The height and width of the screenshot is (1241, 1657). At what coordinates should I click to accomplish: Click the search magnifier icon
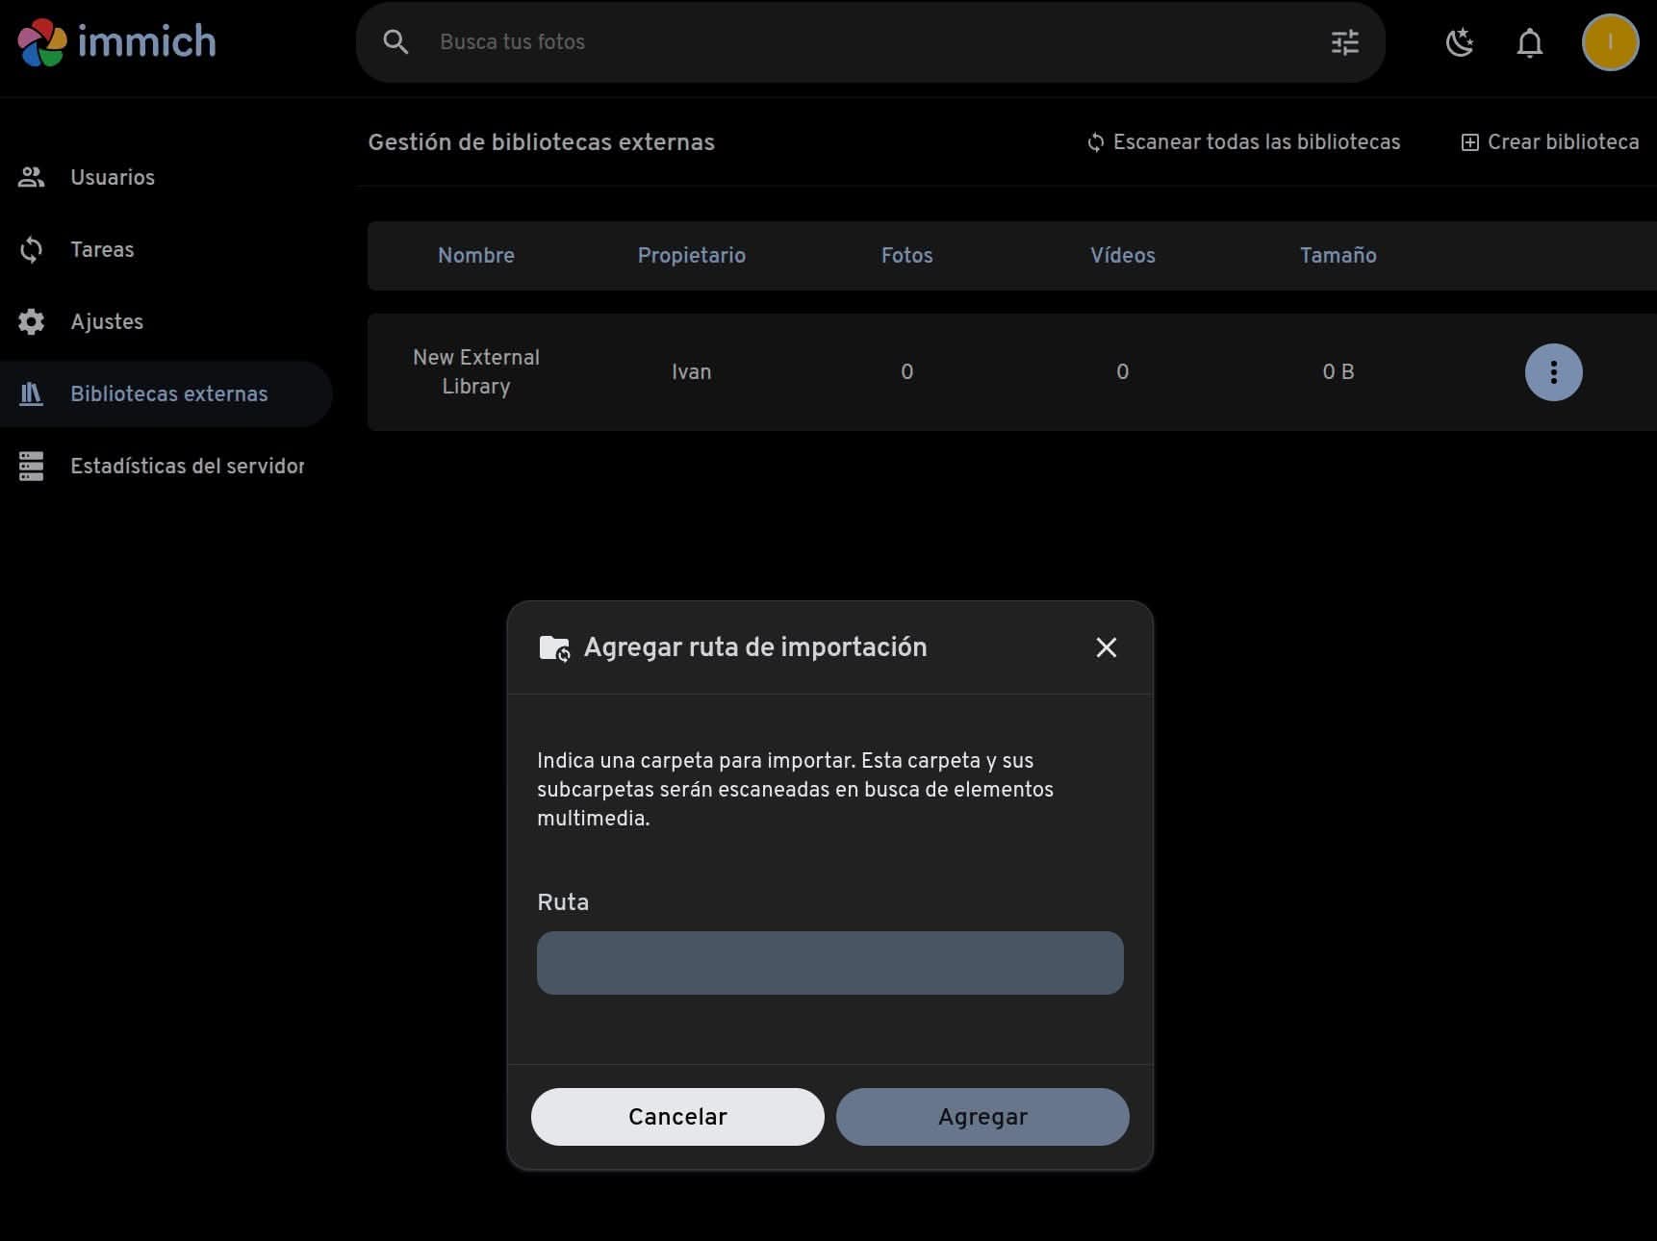click(x=395, y=42)
